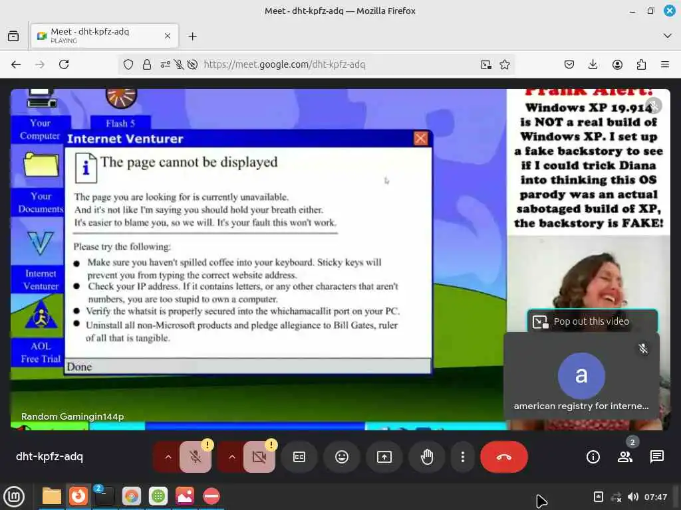Click the Present now screen share icon
This screenshot has height=510, width=681.
click(x=384, y=457)
